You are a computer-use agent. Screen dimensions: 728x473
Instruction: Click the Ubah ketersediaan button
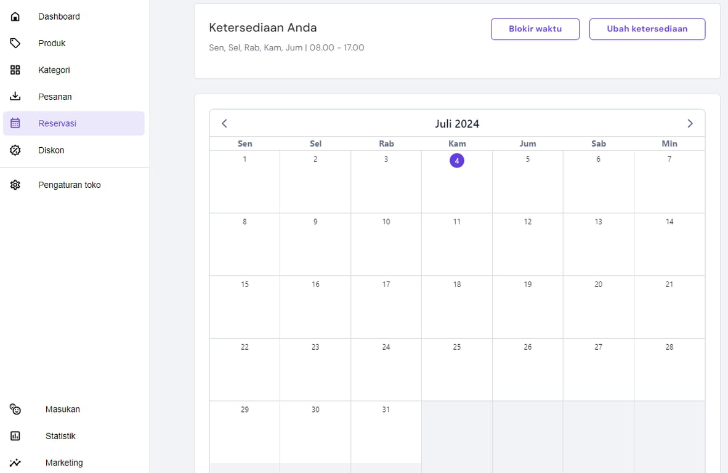tap(647, 29)
